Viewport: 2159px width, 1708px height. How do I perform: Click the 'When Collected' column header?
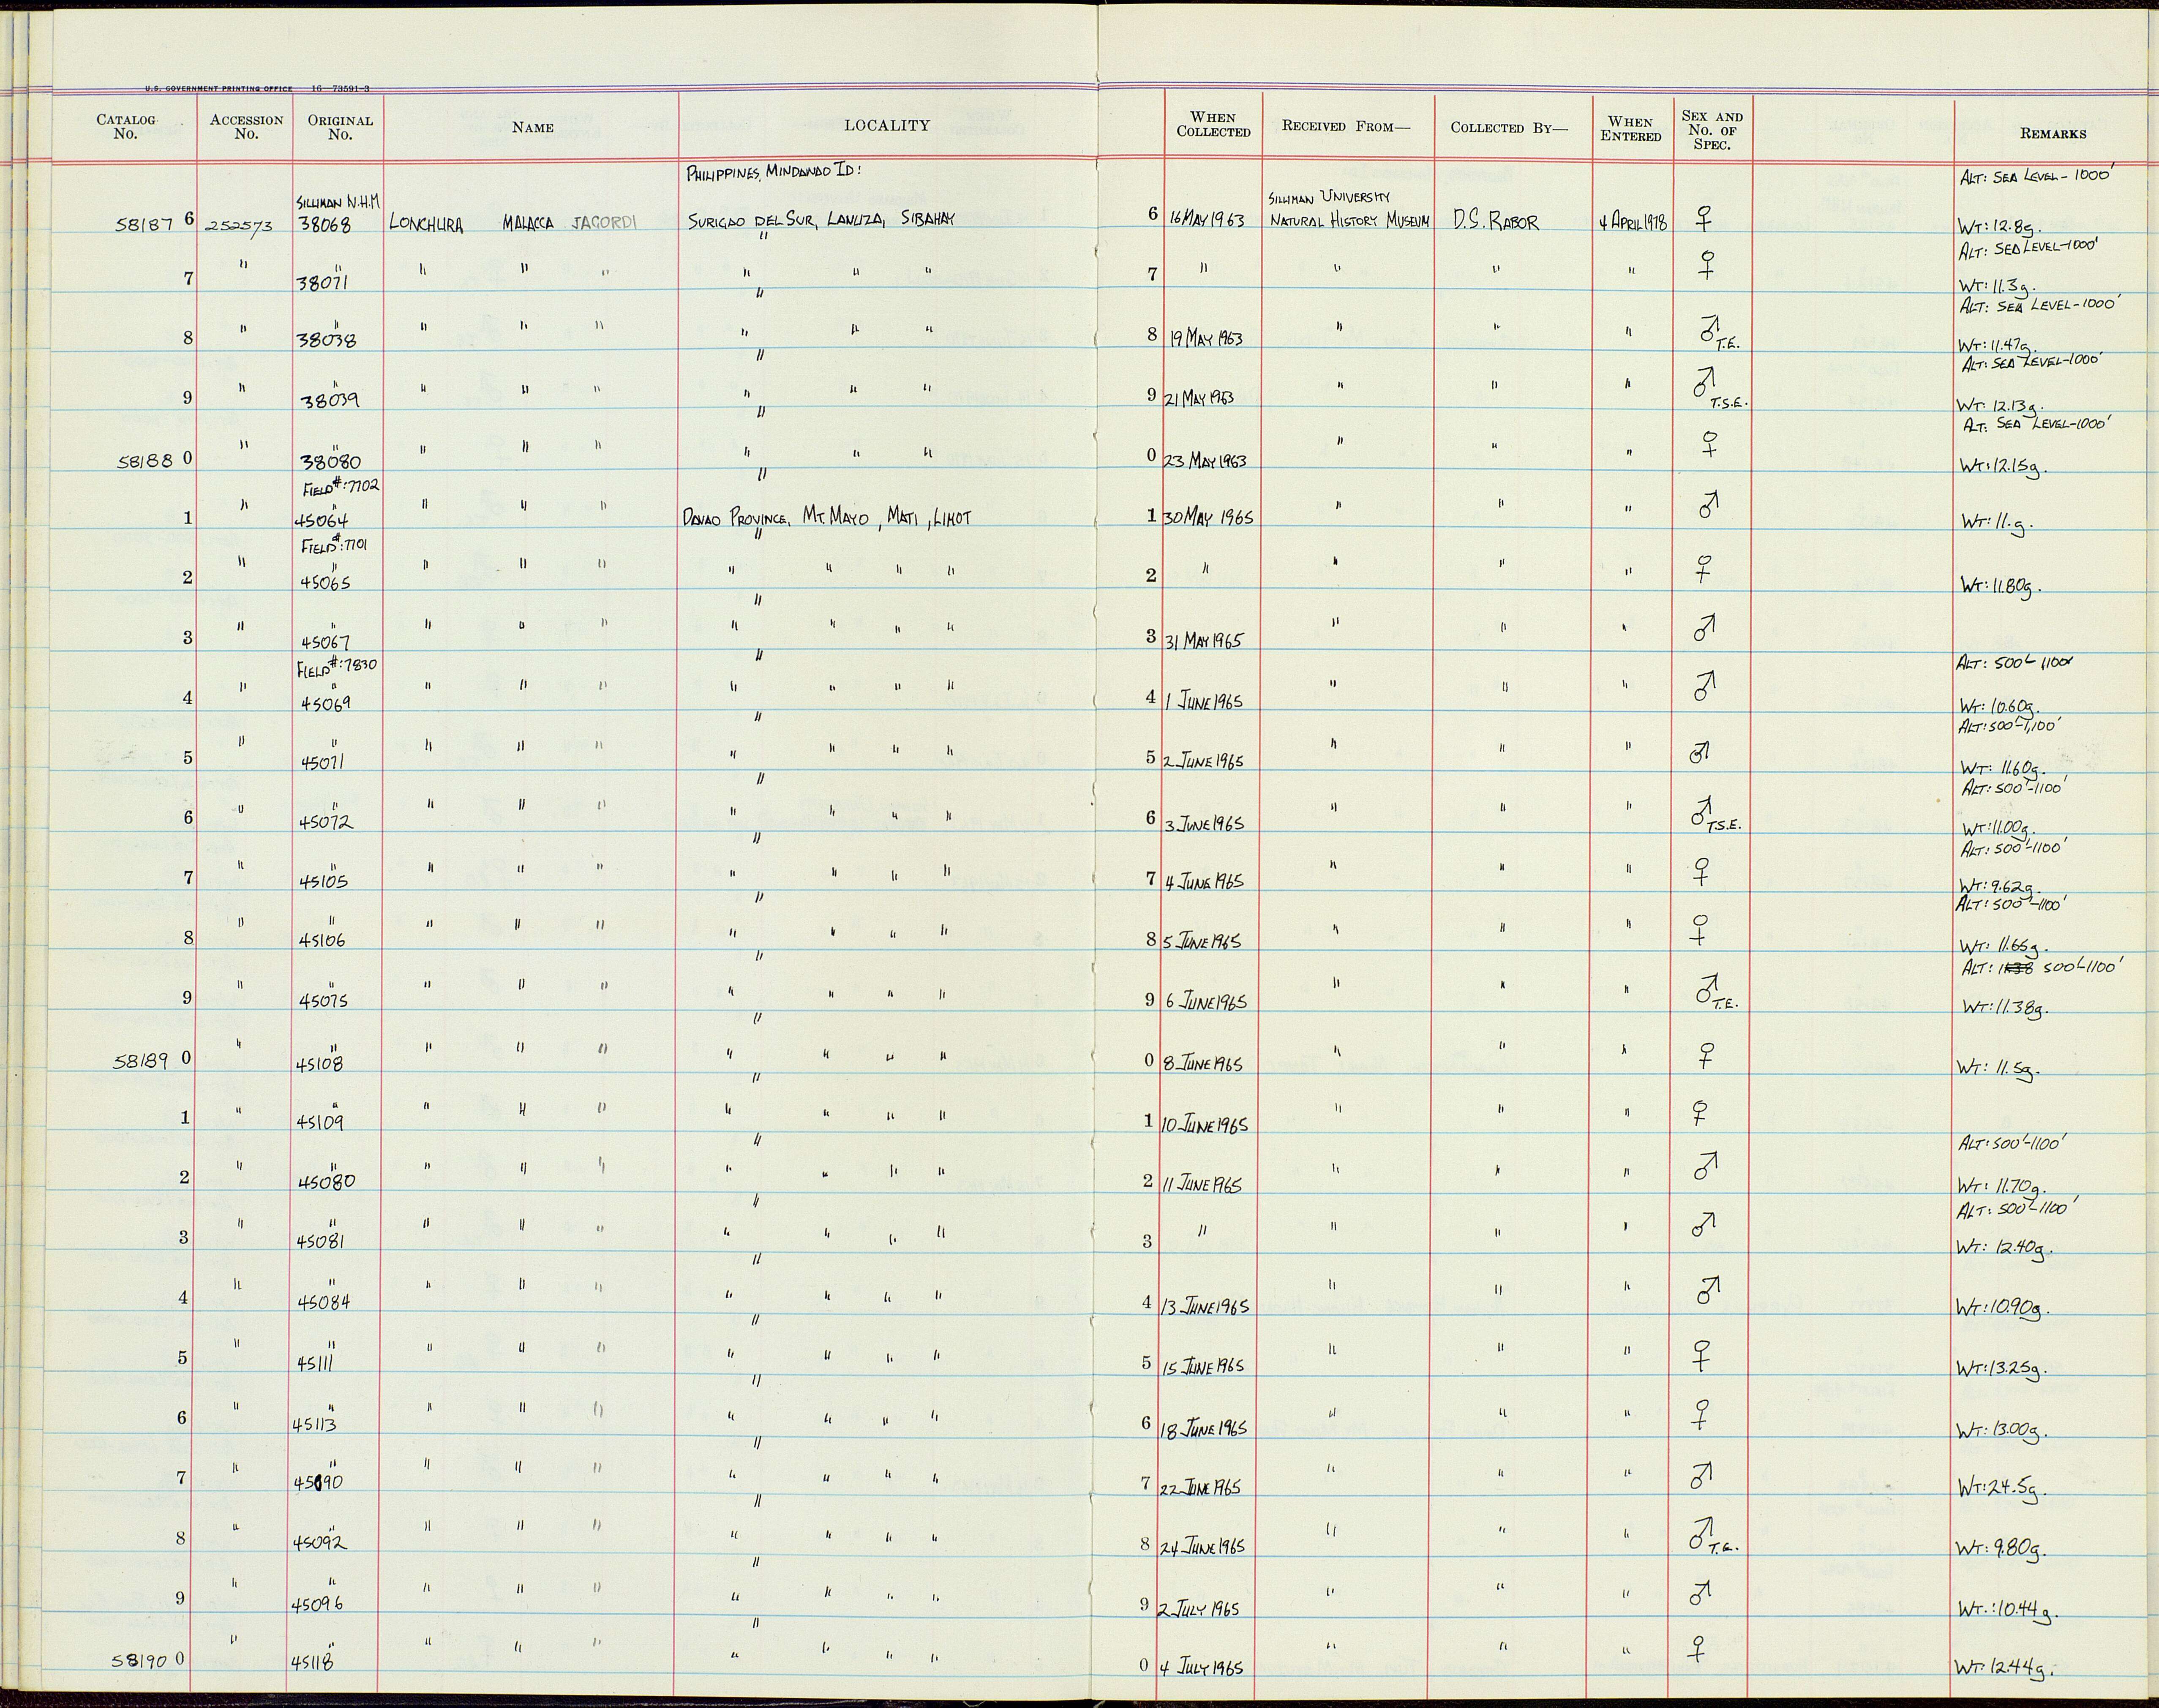[1213, 124]
